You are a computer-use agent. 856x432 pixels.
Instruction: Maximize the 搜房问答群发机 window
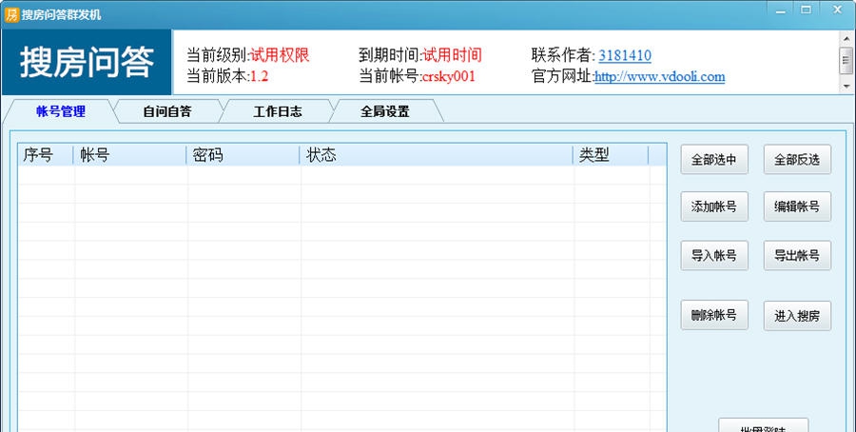point(807,10)
